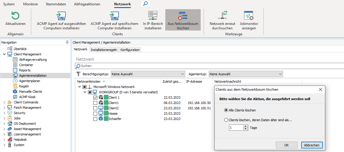Check the Client2 row checkbox
The height and width of the screenshot is (152, 344).
tap(95, 108)
